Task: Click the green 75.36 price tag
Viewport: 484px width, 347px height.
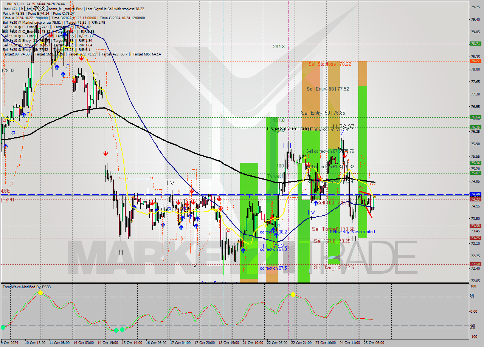Action: (x=475, y=163)
